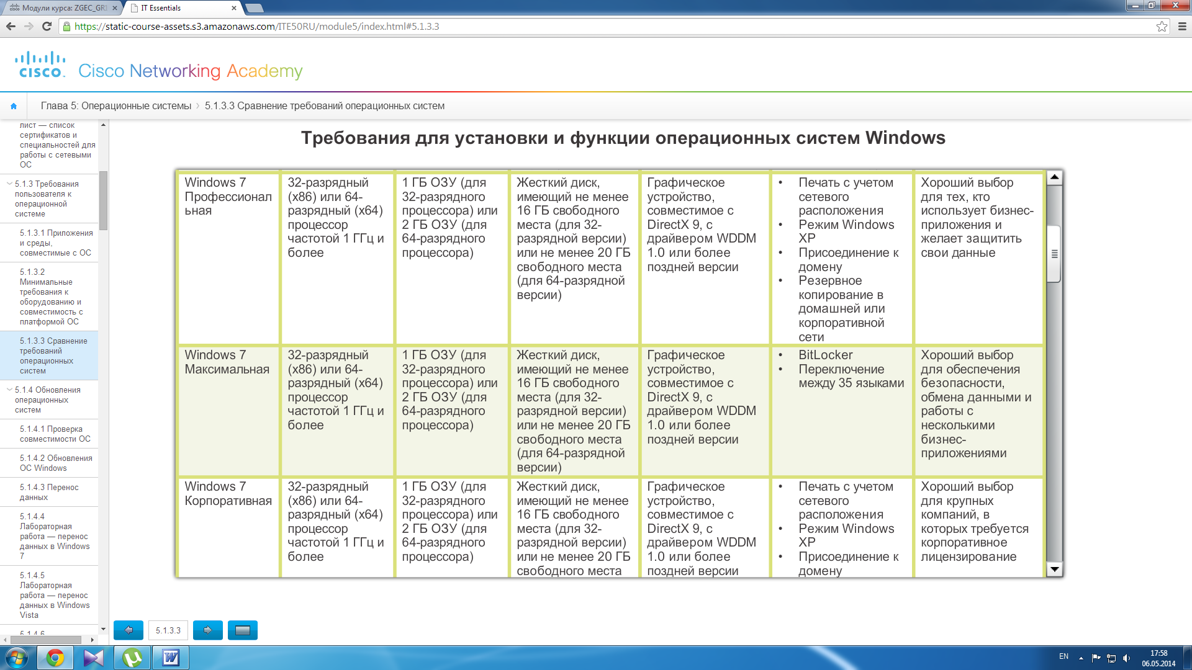Click 5.1.3.3 Сравнение требований breadcrumb

click(325, 106)
